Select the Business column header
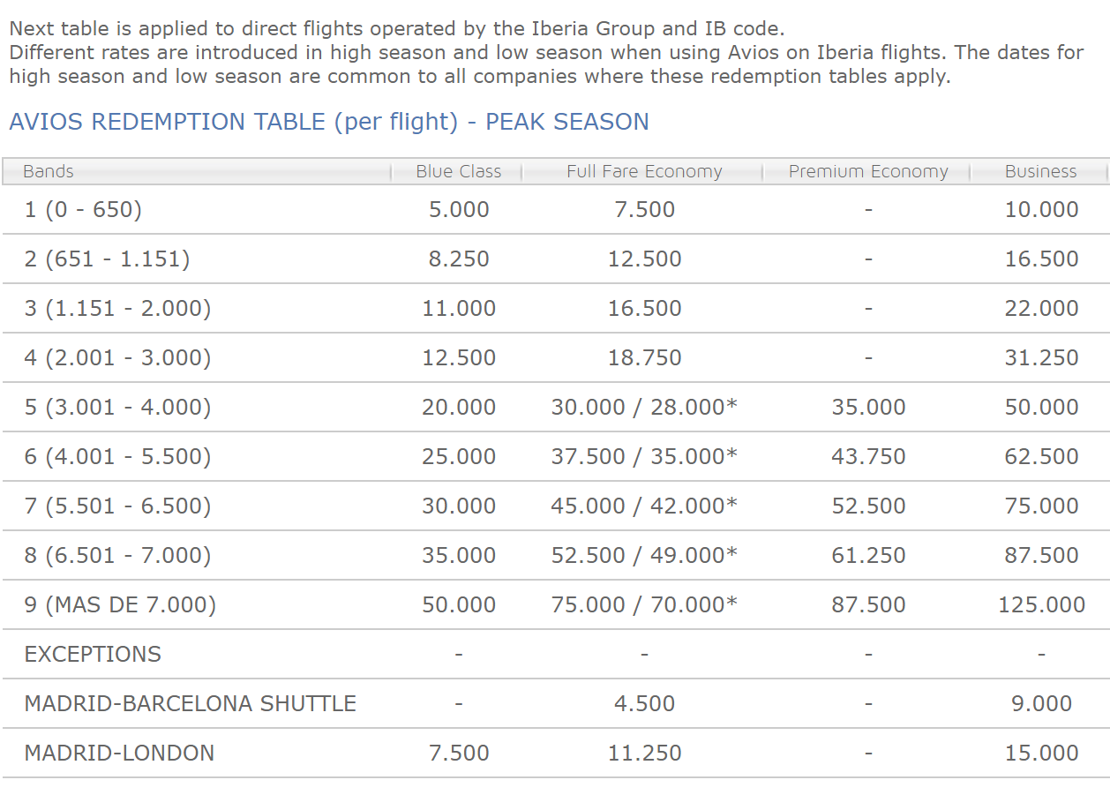The height and width of the screenshot is (795, 1110). tap(1040, 171)
